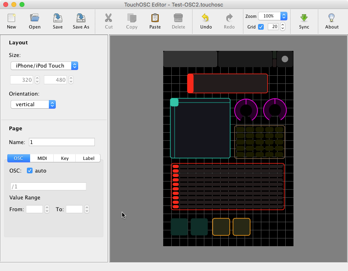Click the red horizontal fader control

pyautogui.click(x=228, y=83)
